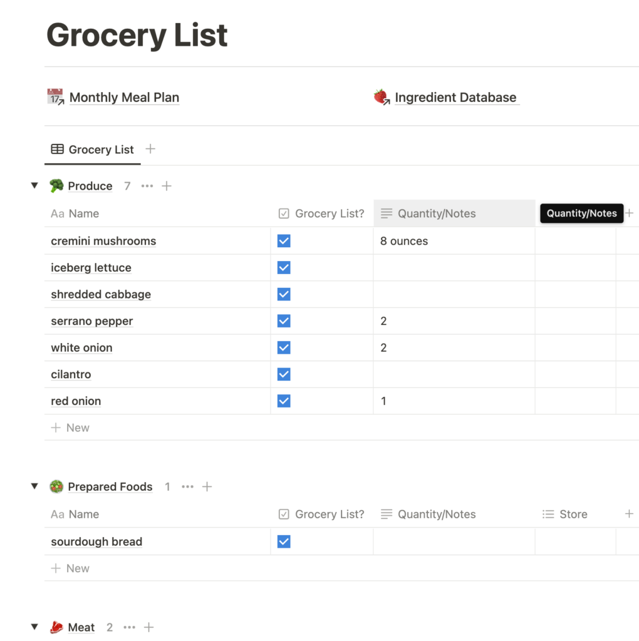Click the table icon on the Grocery List tab
This screenshot has height=641, width=639.
coord(56,149)
